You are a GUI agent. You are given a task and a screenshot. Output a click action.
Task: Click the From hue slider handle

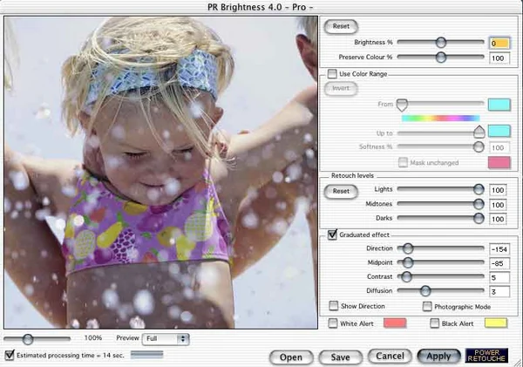[x=402, y=105]
